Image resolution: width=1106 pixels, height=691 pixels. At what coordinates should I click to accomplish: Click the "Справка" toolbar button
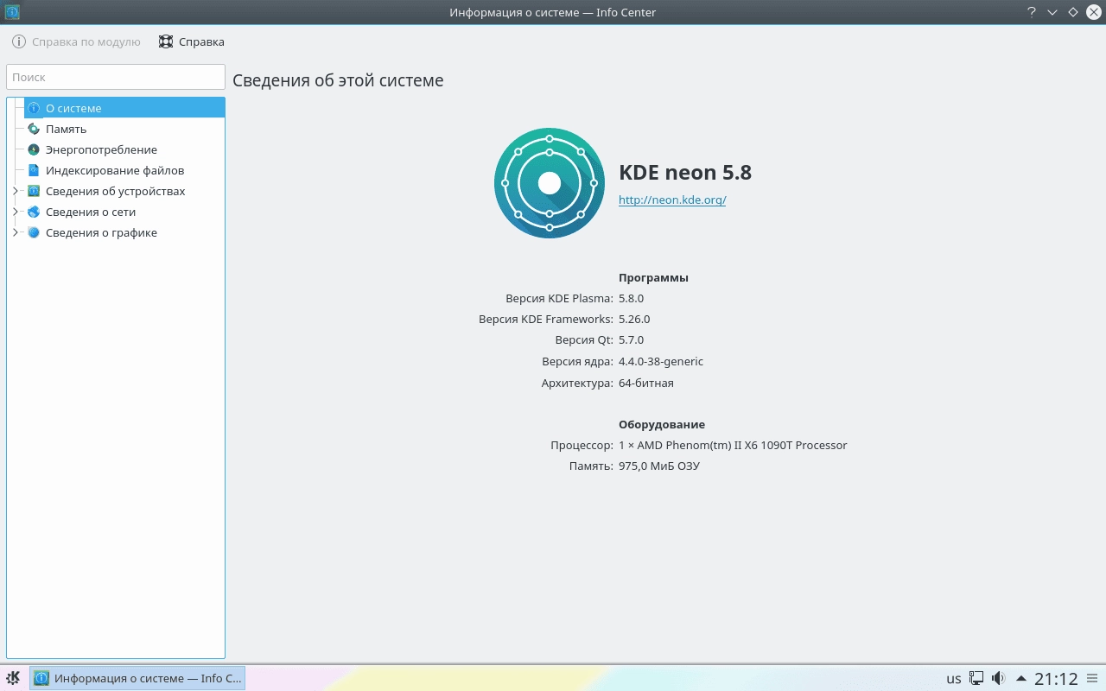(x=192, y=41)
